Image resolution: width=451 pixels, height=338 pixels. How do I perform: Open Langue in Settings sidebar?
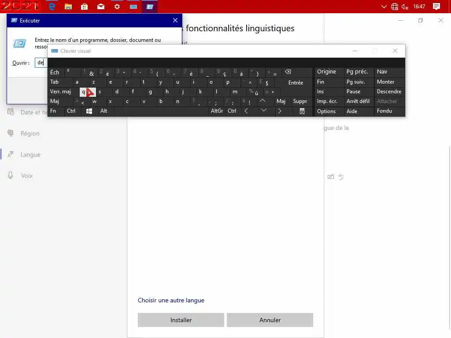click(30, 154)
